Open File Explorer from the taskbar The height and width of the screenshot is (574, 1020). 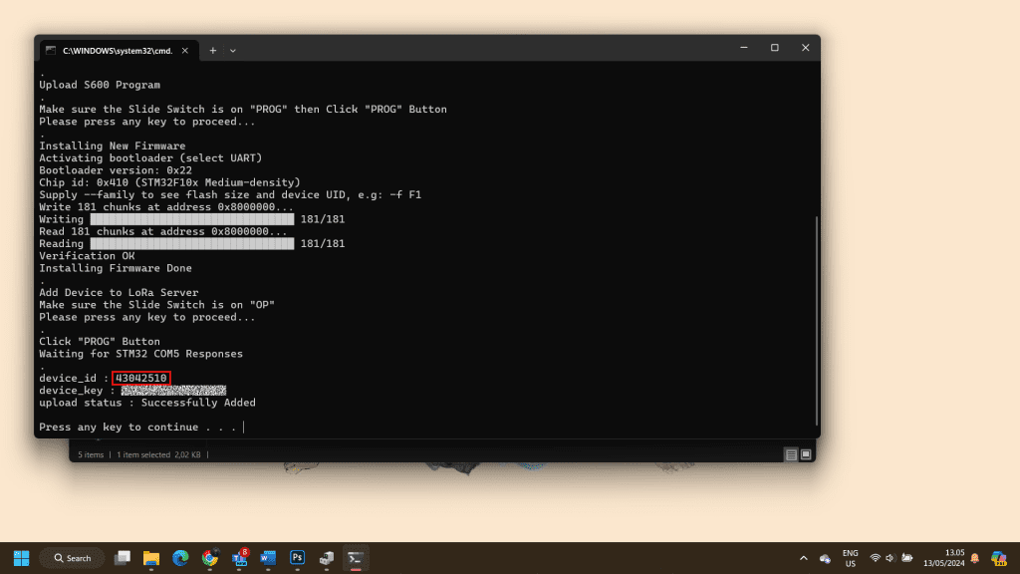coord(151,558)
